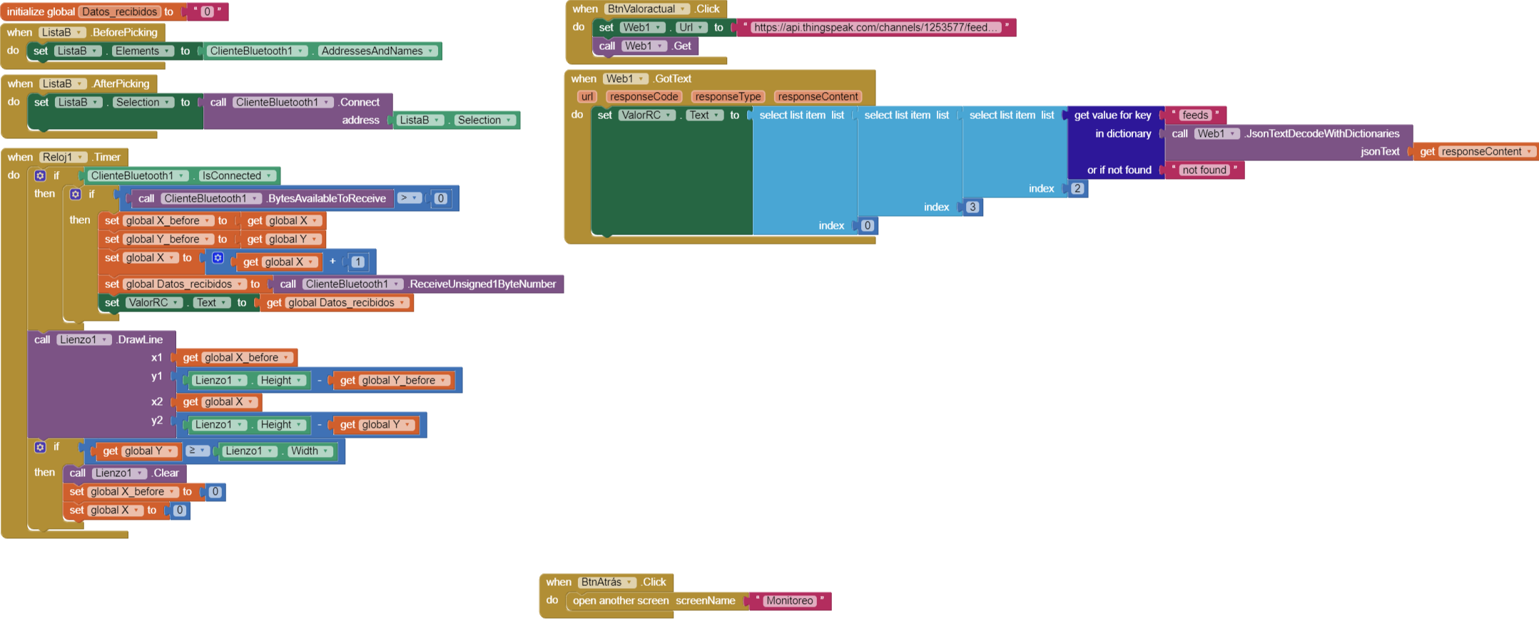Open the Lienzo1 dropdown in the Clear call

(x=120, y=473)
